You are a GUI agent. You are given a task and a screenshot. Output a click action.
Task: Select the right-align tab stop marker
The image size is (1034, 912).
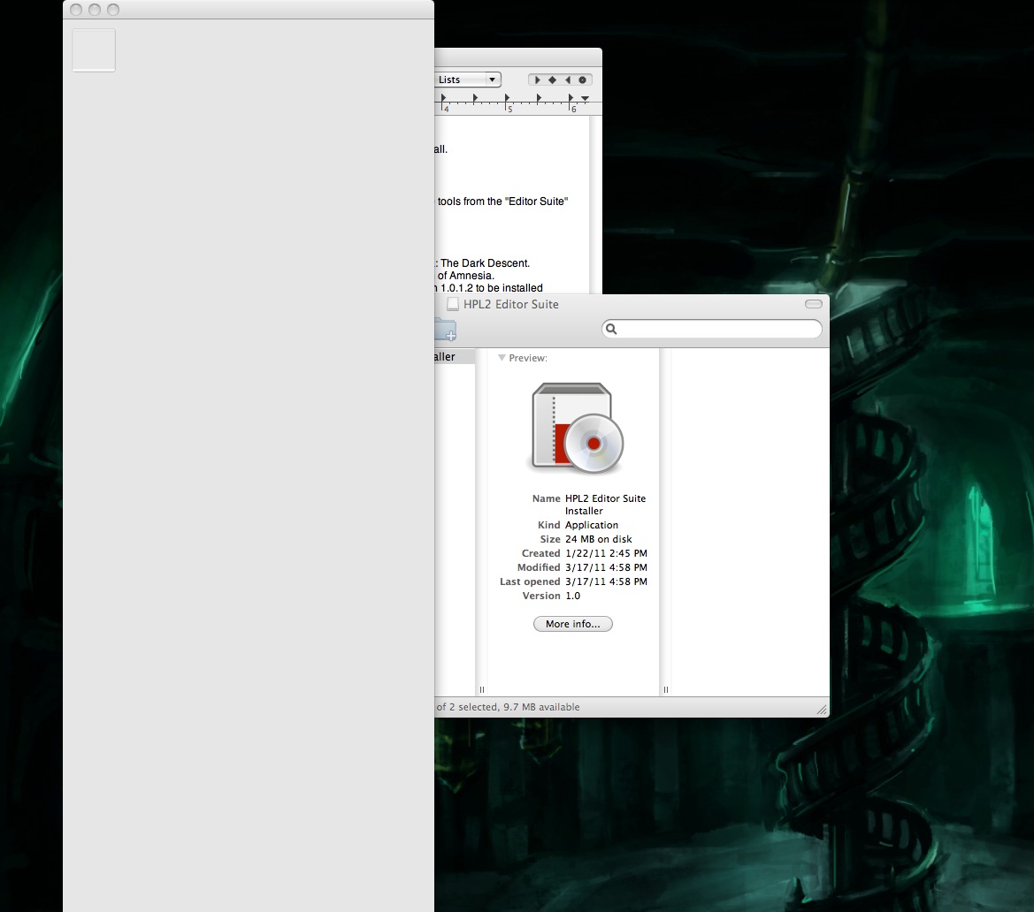coord(568,80)
